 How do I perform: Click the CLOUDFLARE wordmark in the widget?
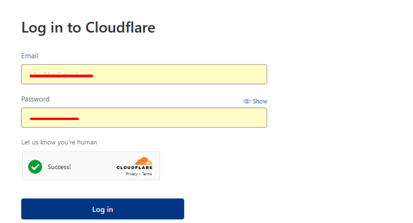(x=134, y=168)
